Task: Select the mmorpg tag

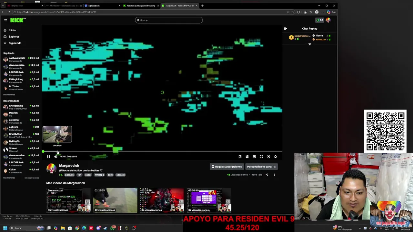Action: pos(99,175)
